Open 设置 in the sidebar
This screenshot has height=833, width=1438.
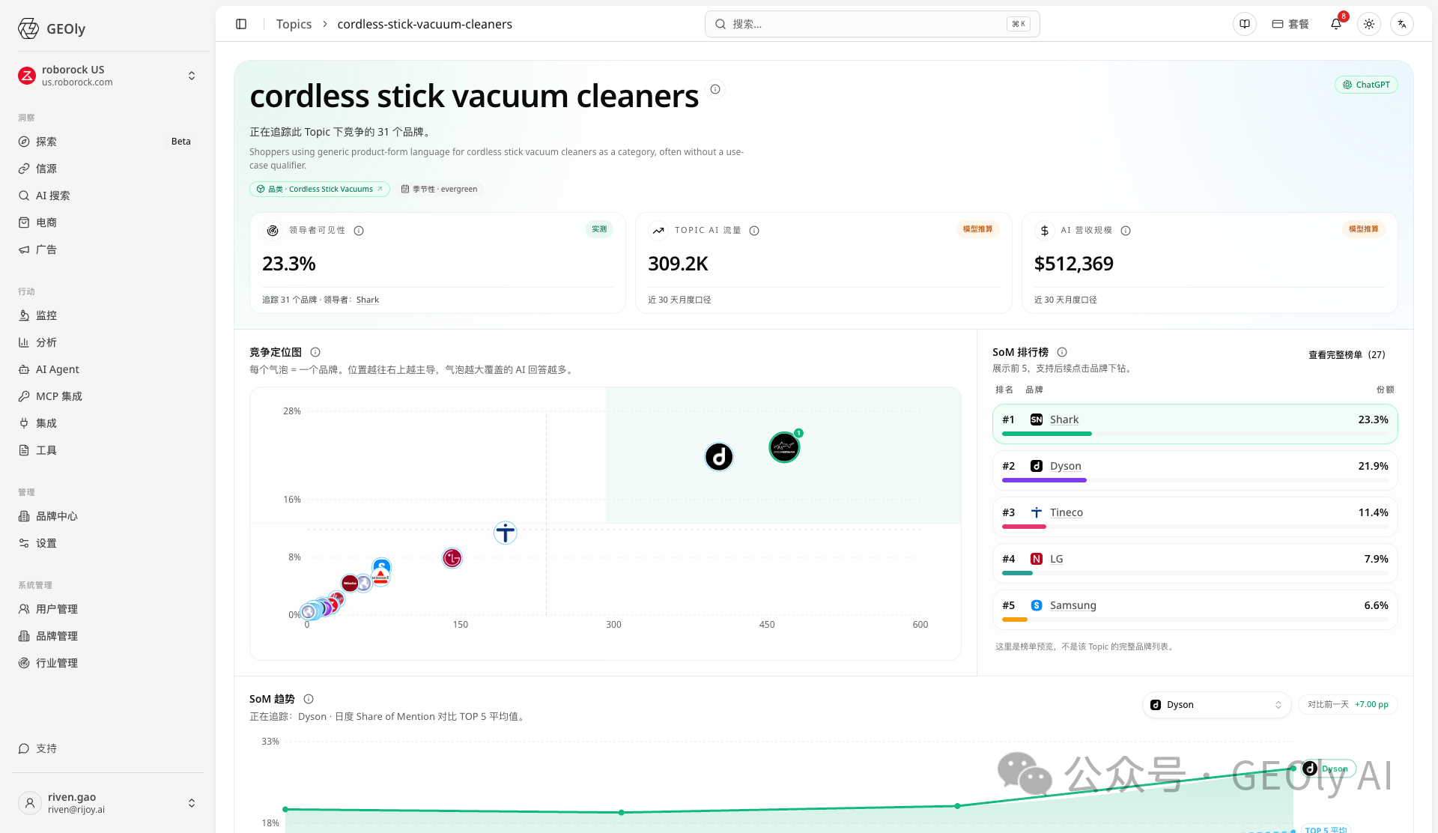[x=108, y=543]
